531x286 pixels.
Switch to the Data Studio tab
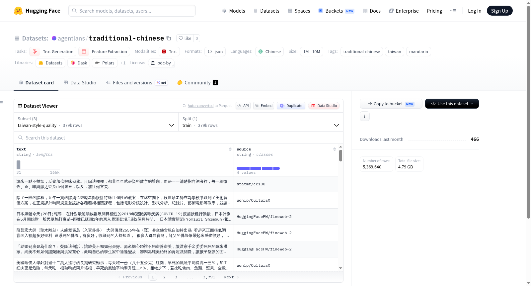tap(80, 82)
